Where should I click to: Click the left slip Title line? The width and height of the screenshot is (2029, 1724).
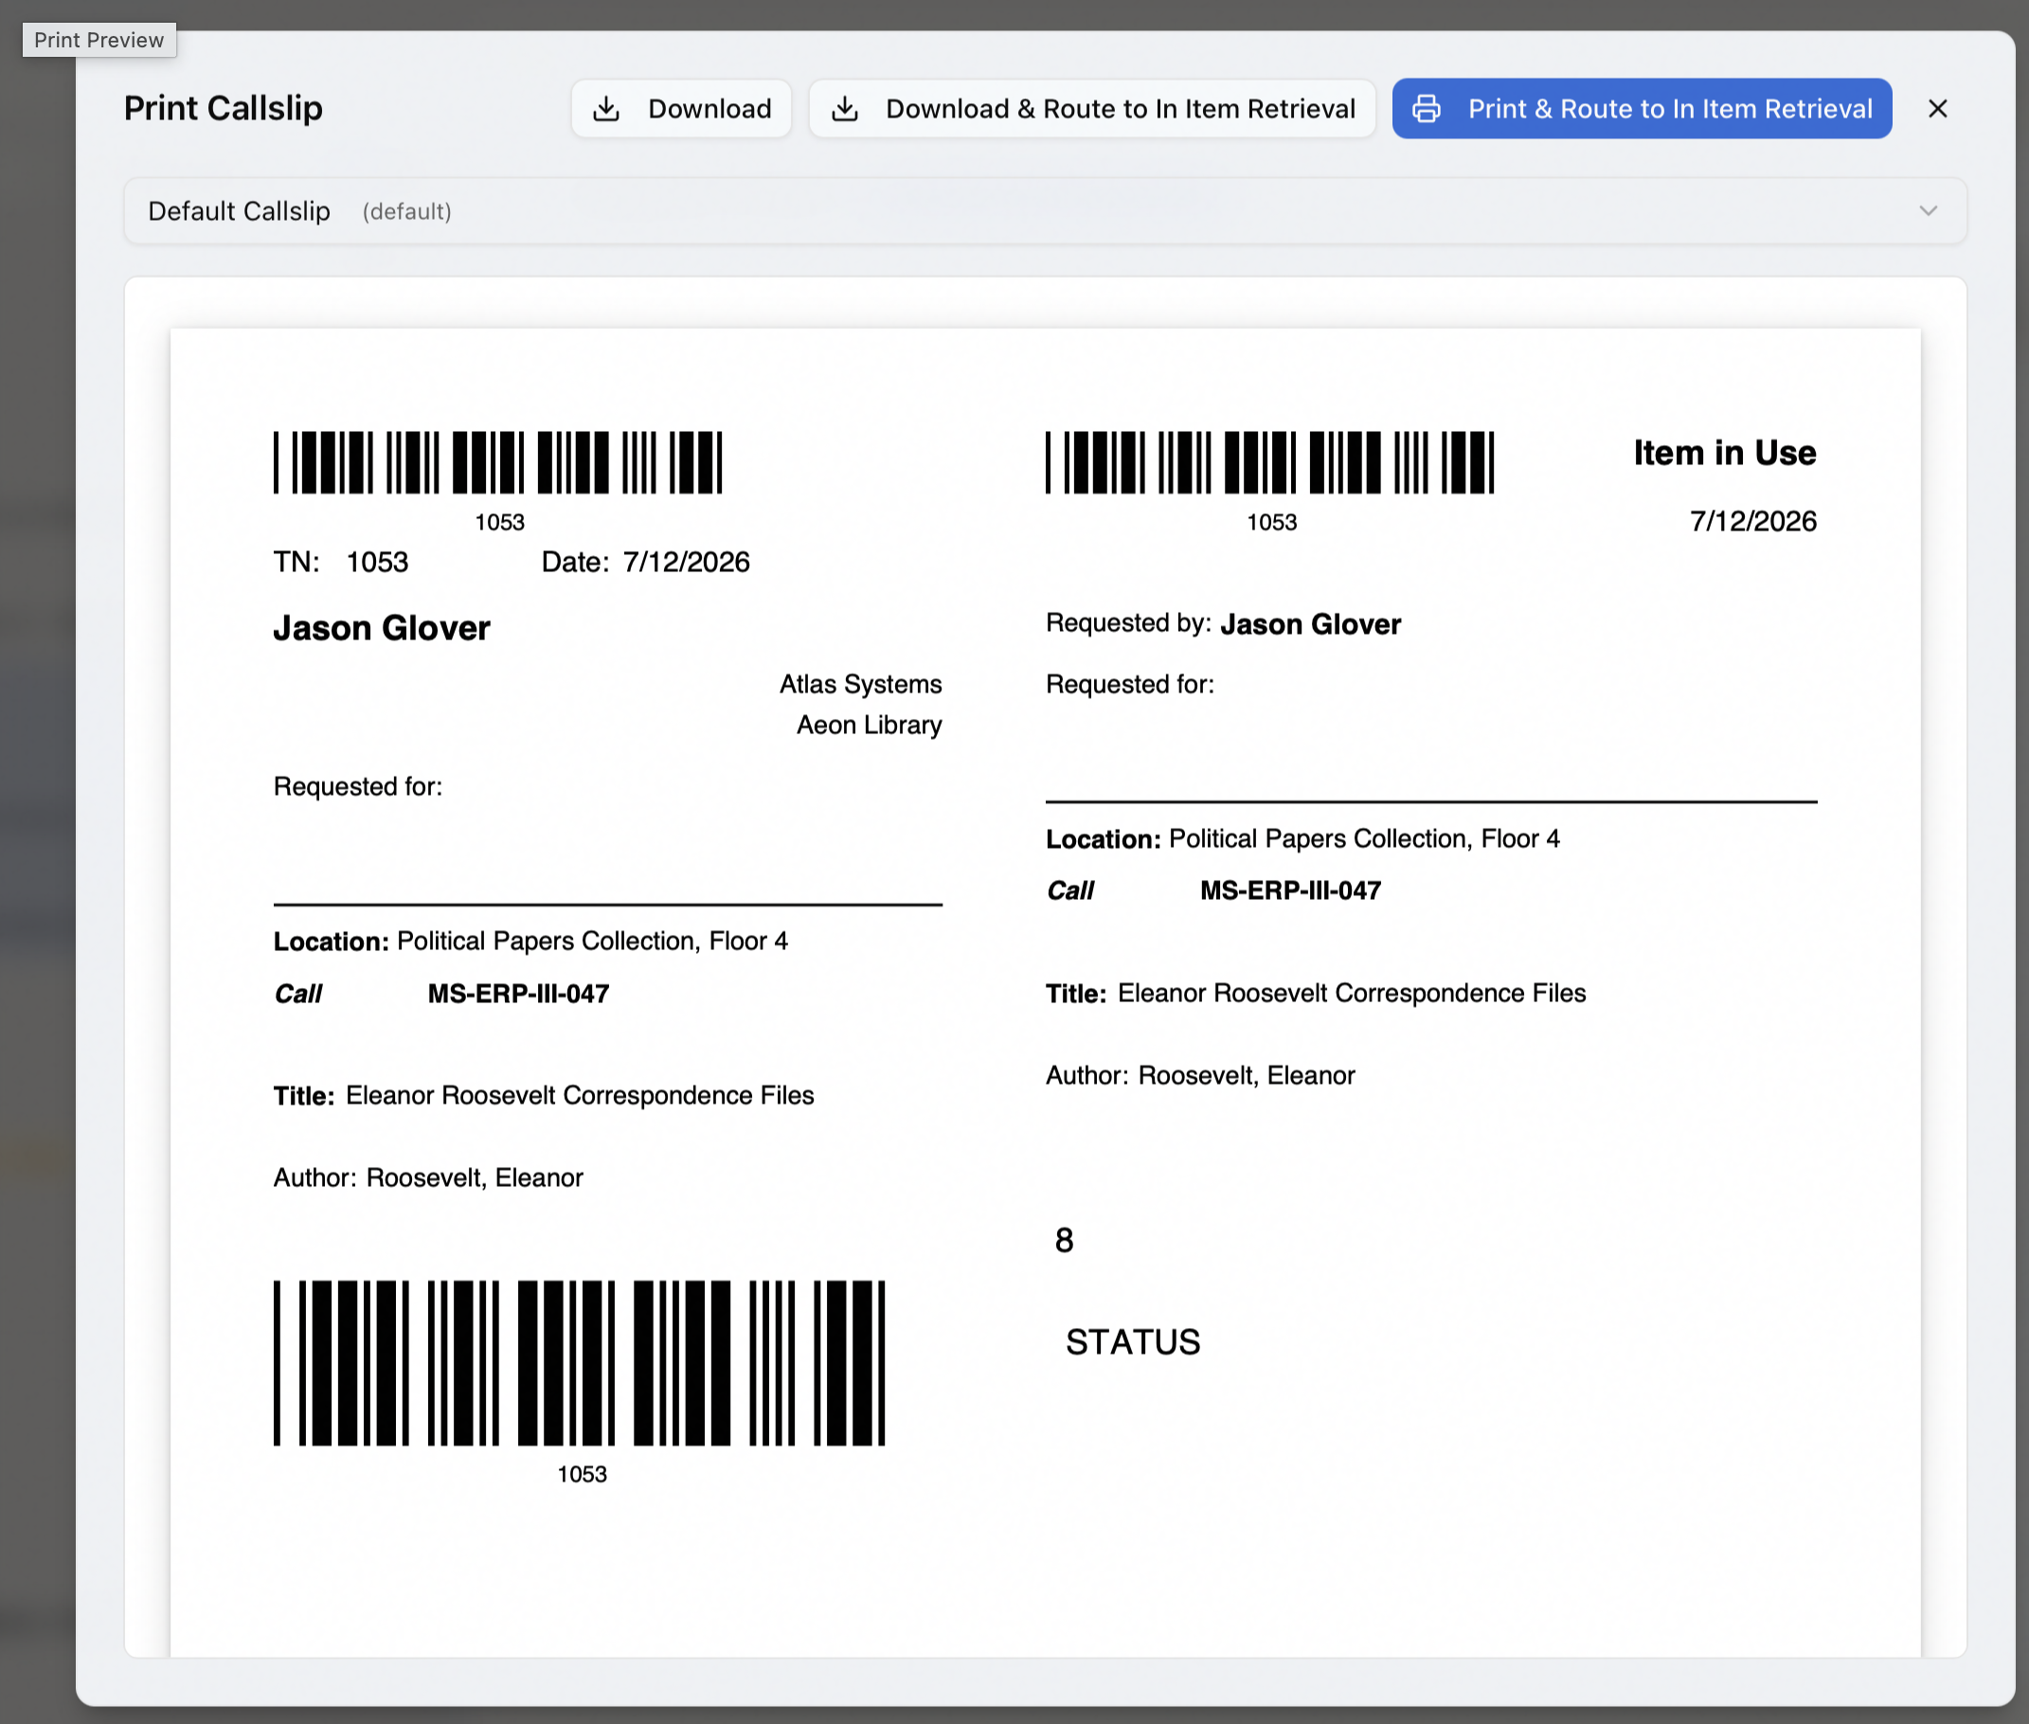click(544, 1096)
